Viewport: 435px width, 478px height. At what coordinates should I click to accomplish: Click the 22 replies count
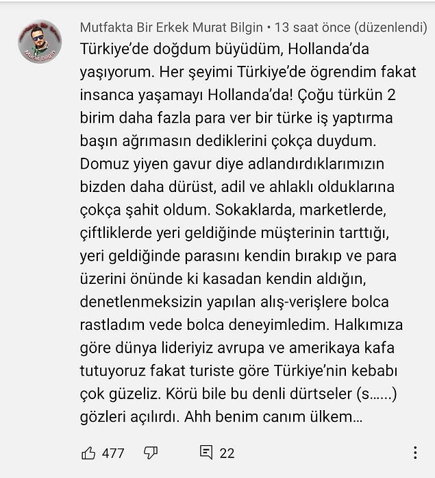point(227,453)
